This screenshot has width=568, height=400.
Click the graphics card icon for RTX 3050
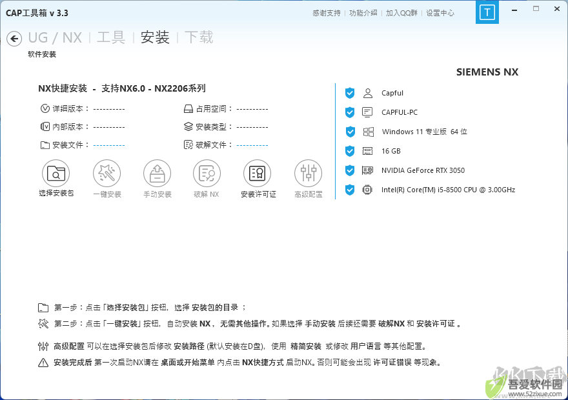point(368,170)
